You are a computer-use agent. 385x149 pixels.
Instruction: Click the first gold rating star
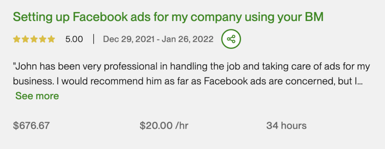[x=17, y=39]
